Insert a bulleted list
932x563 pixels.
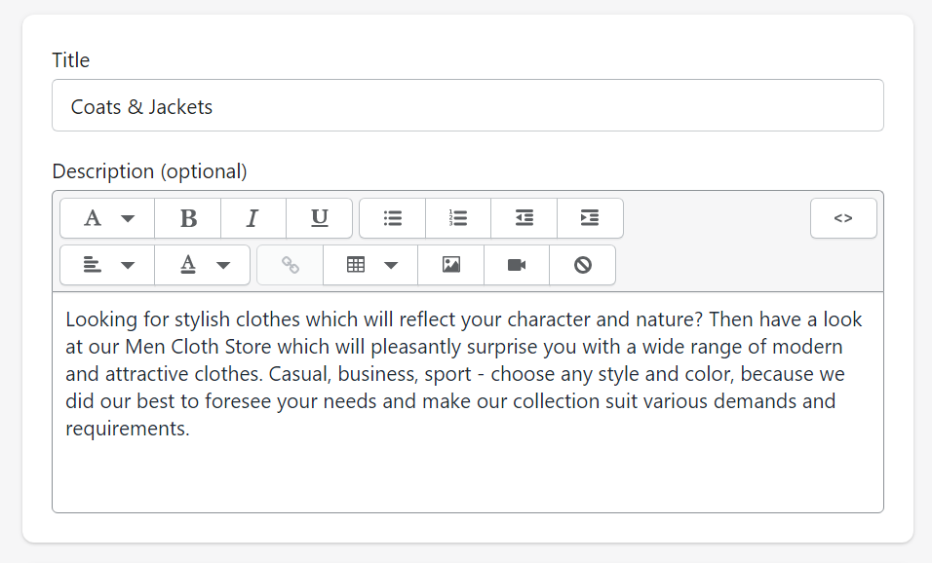(392, 218)
